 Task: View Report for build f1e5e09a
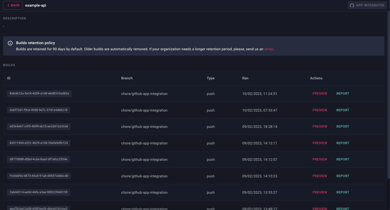tap(343, 176)
